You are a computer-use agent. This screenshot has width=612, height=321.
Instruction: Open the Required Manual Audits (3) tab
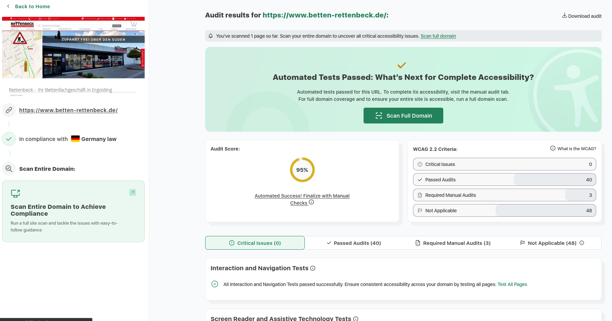click(x=453, y=243)
